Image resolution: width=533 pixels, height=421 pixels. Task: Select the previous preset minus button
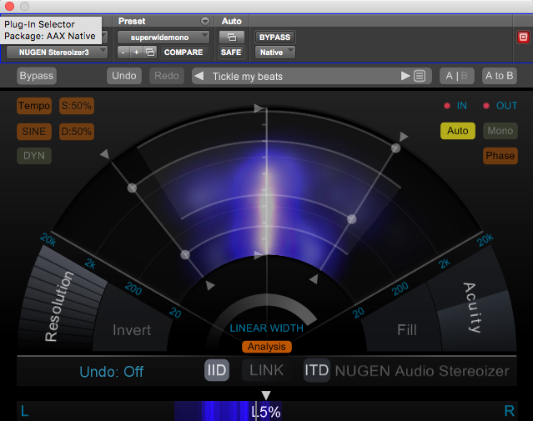123,53
